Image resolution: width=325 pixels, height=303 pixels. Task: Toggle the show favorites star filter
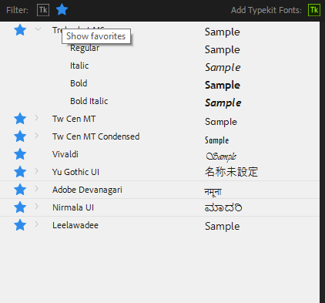click(x=62, y=10)
